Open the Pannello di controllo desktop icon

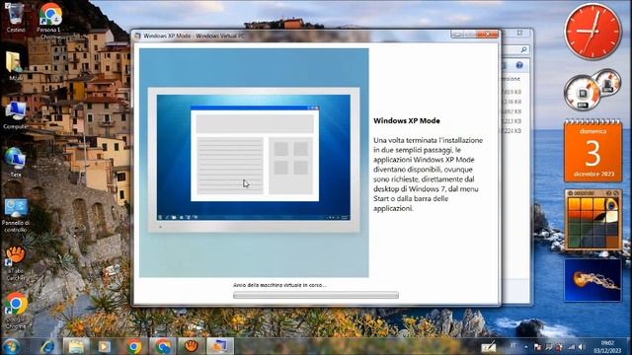pos(16,215)
